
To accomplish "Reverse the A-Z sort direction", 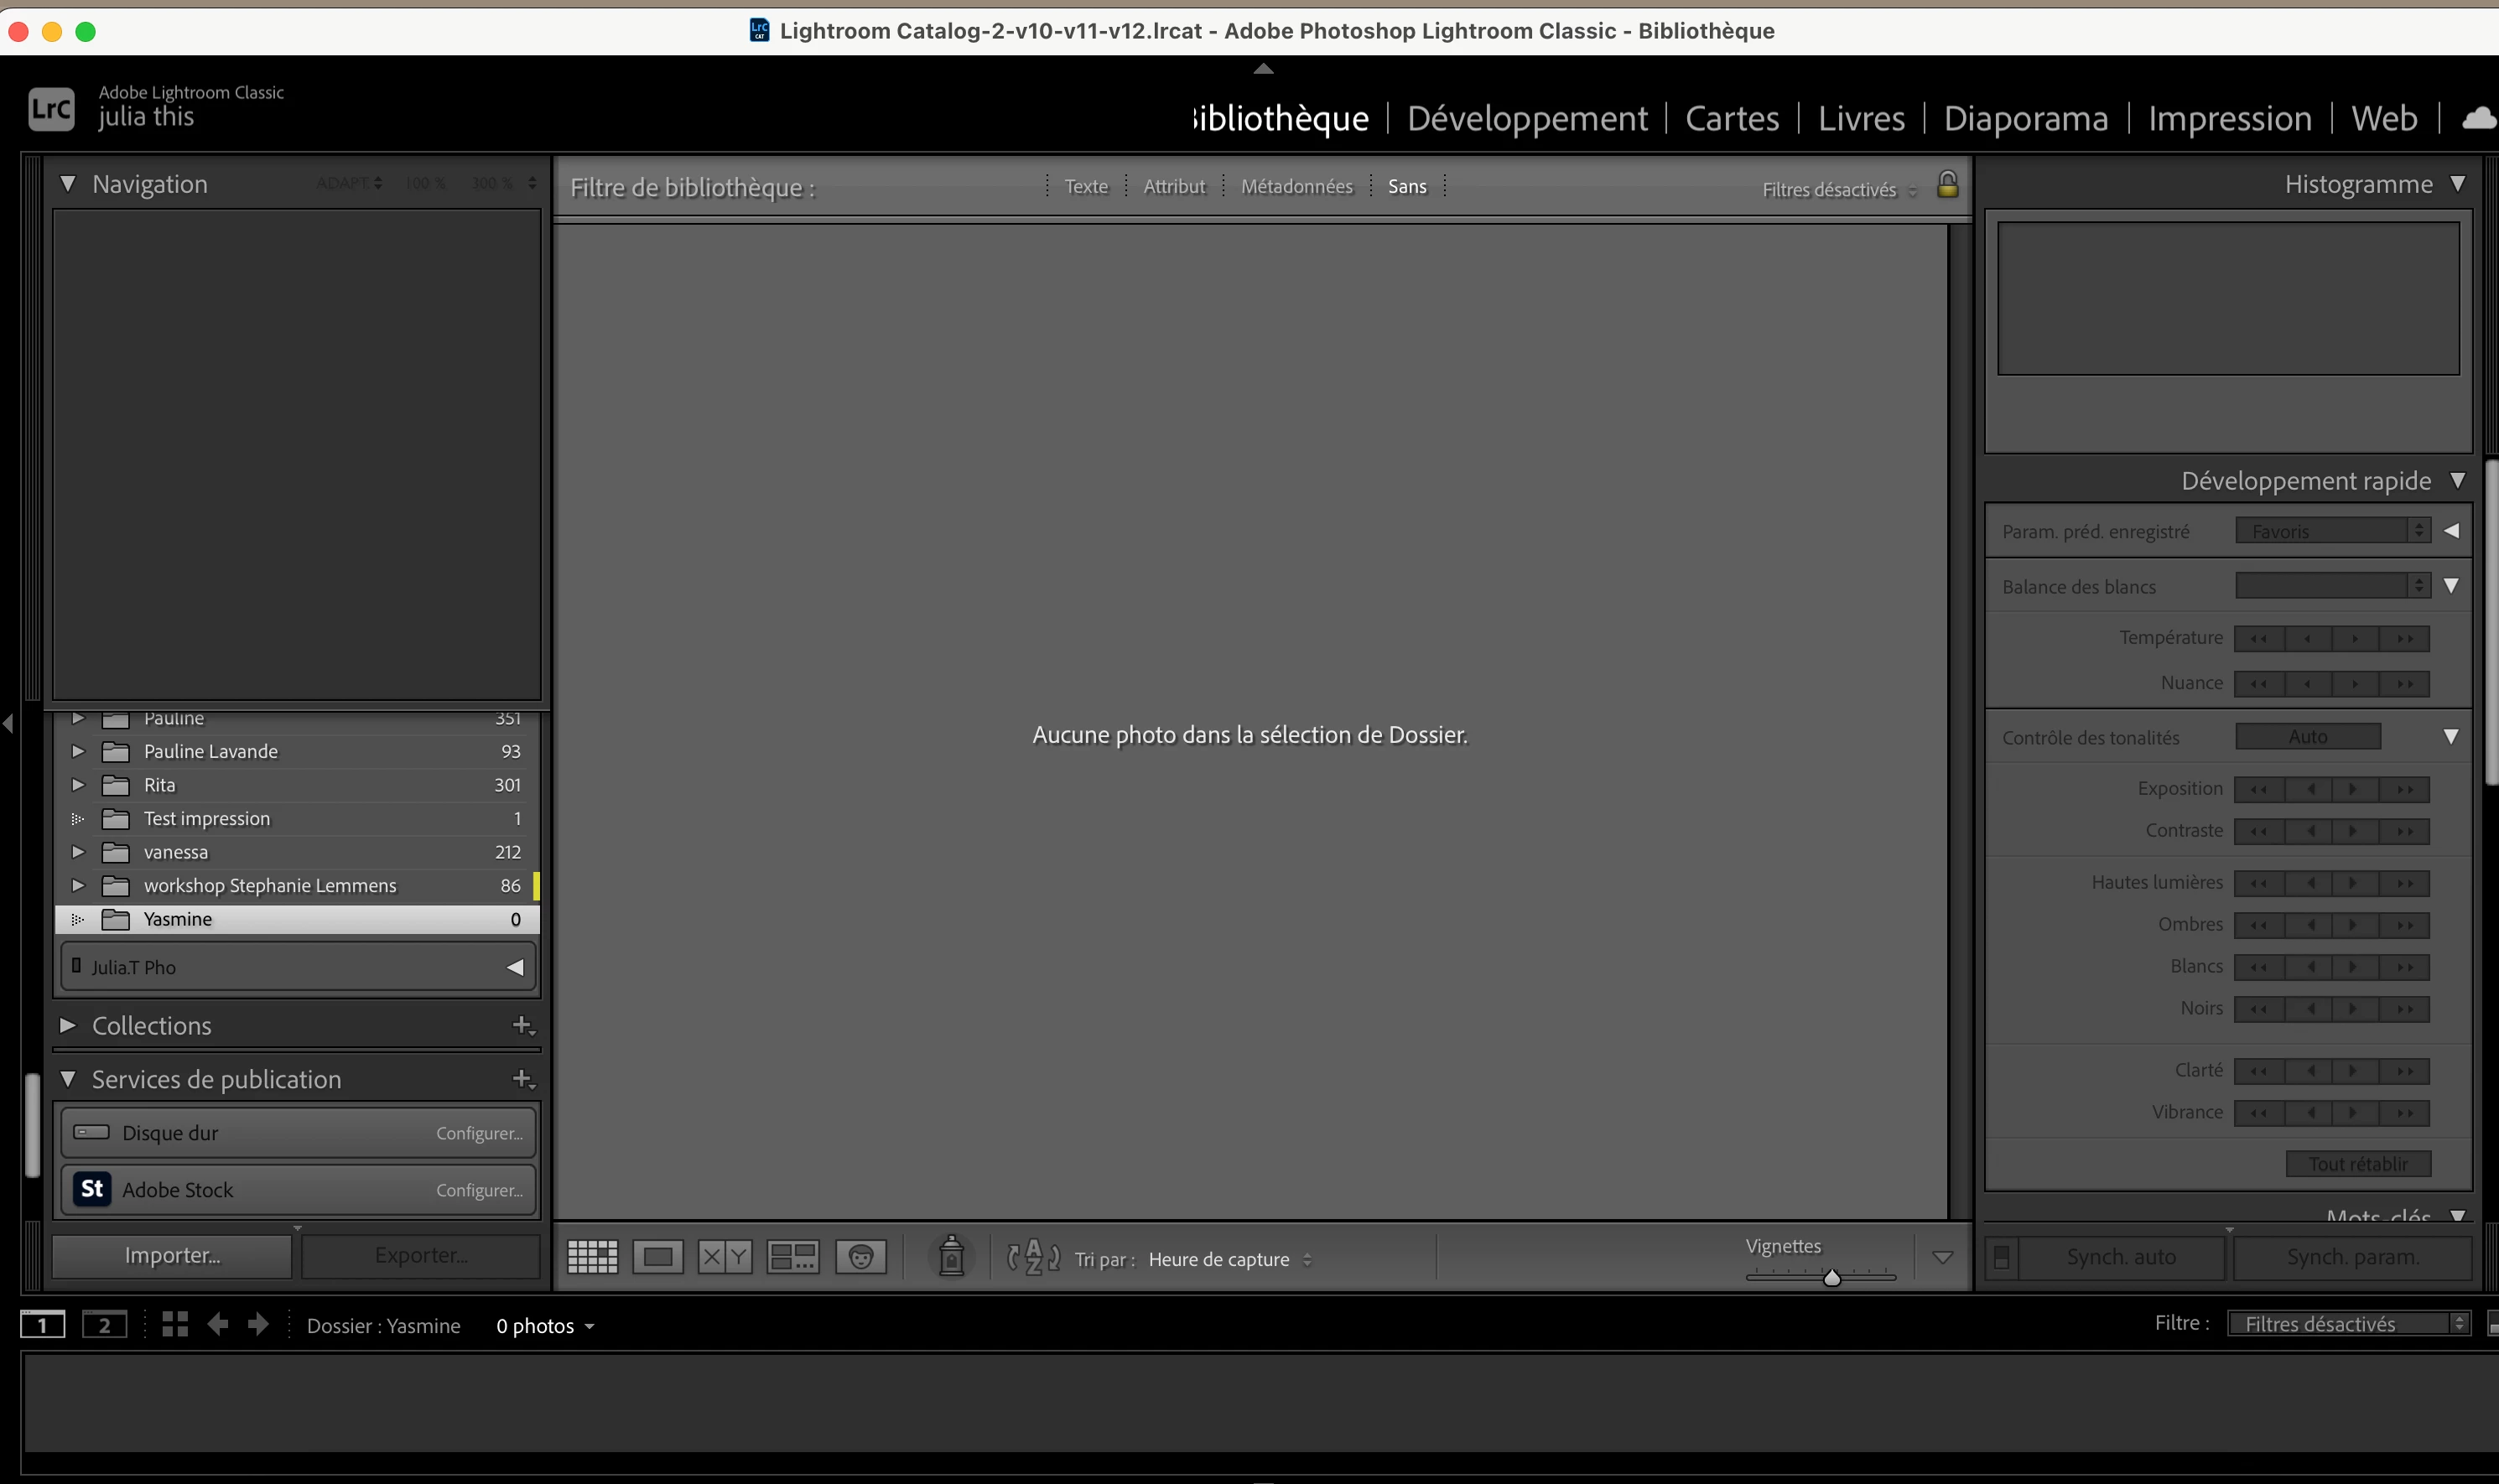I will tap(1033, 1257).
